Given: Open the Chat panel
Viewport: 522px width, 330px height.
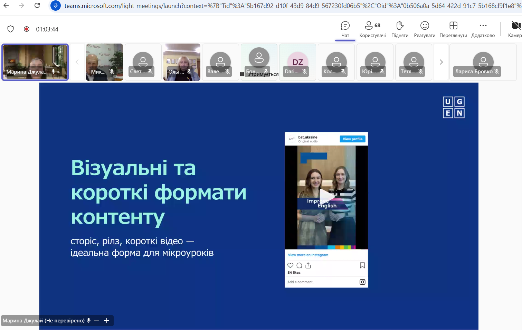Looking at the screenshot, I should (x=345, y=29).
